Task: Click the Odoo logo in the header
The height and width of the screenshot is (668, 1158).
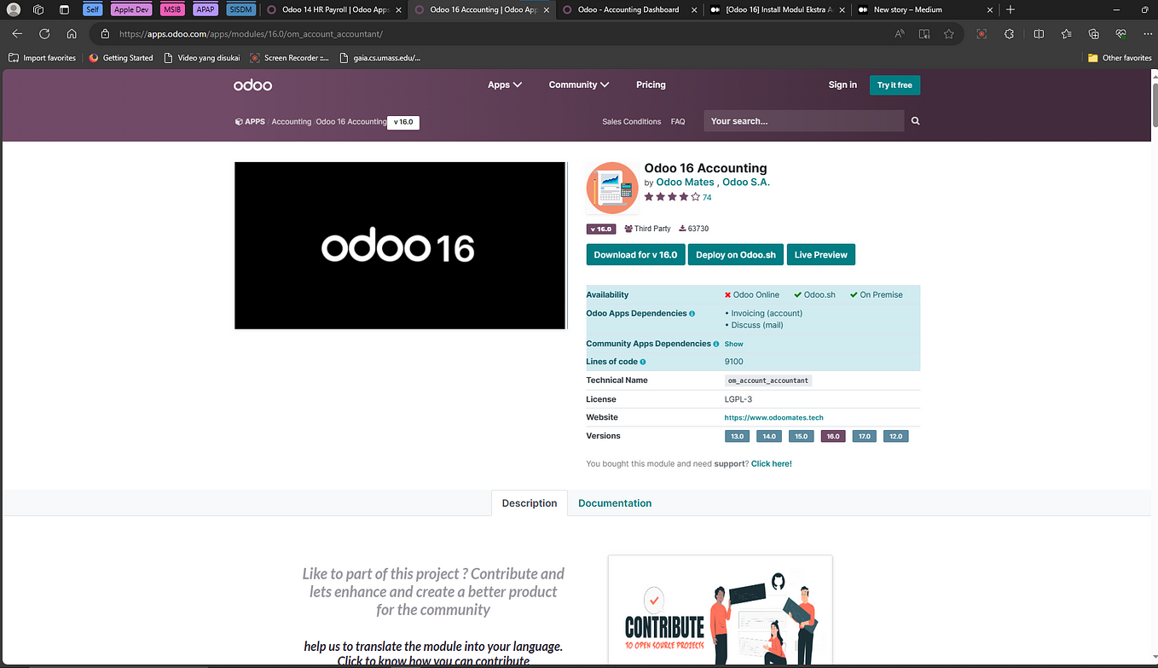Action: point(253,84)
